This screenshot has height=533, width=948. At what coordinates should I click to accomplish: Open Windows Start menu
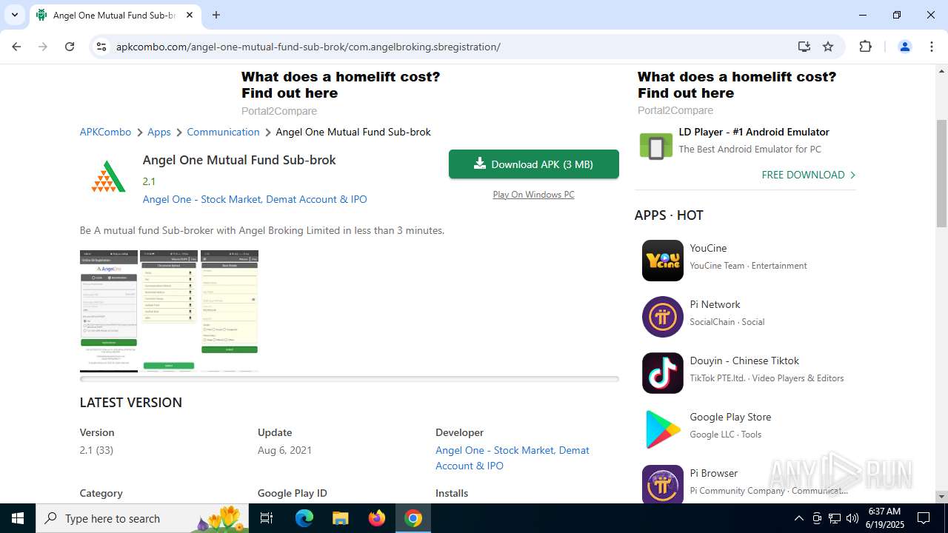tap(18, 518)
